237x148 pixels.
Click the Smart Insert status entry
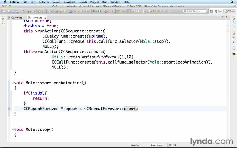pos(156,145)
